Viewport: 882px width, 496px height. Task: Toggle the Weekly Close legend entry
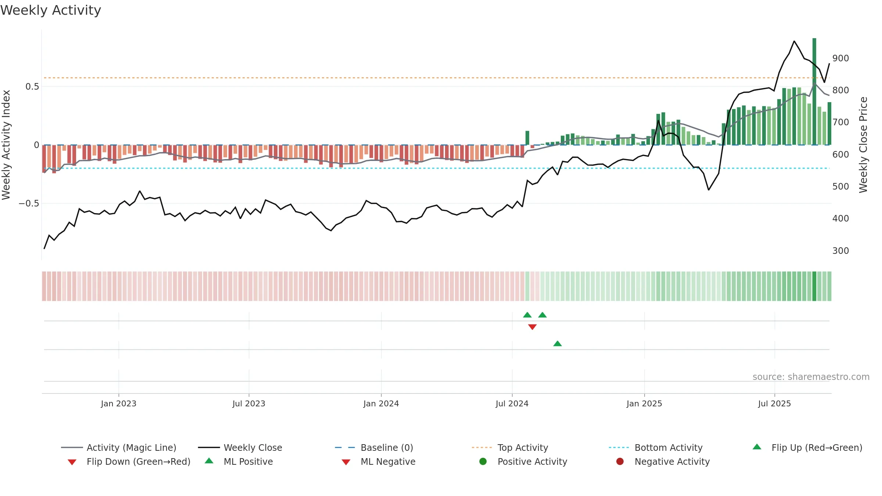(240, 448)
